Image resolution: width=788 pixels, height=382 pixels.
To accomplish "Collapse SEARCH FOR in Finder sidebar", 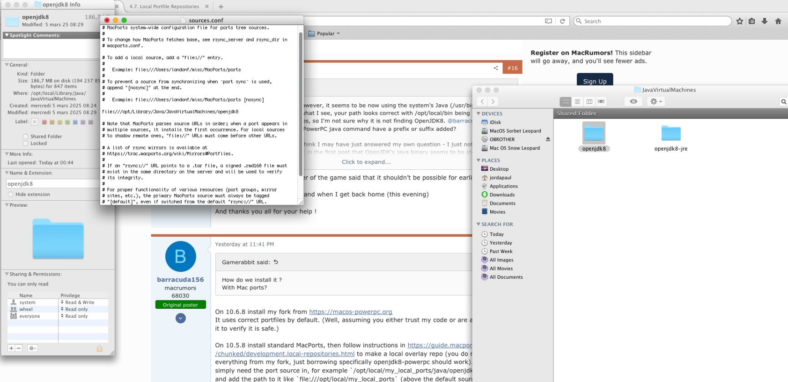I will click(x=478, y=224).
